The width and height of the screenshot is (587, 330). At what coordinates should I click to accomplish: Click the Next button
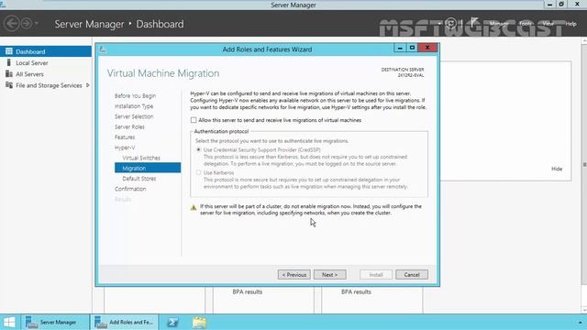pyautogui.click(x=330, y=275)
